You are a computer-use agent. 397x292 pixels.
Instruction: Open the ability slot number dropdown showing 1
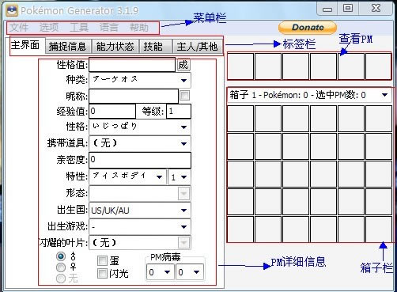[180, 176]
